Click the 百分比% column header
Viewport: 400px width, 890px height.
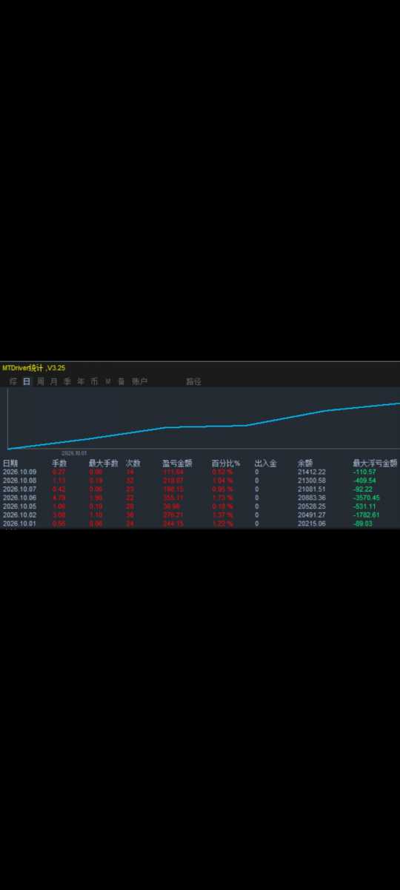(226, 463)
